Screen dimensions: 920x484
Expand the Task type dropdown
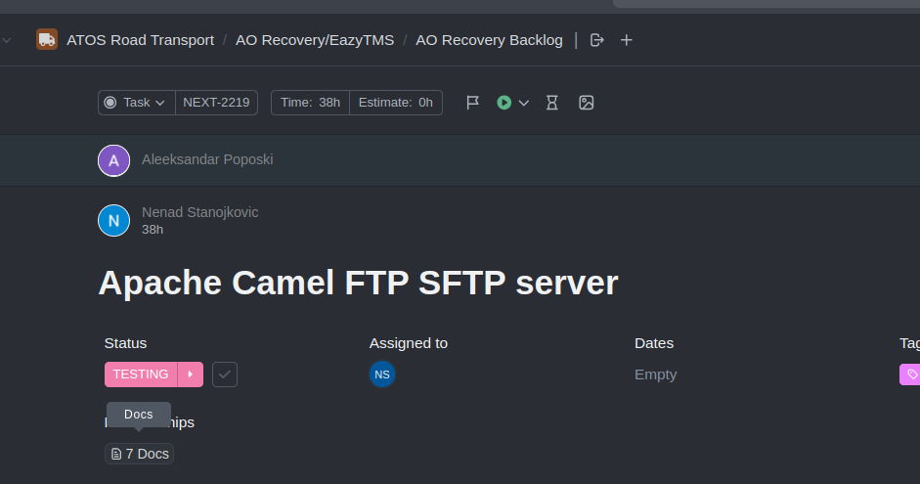pyautogui.click(x=137, y=103)
